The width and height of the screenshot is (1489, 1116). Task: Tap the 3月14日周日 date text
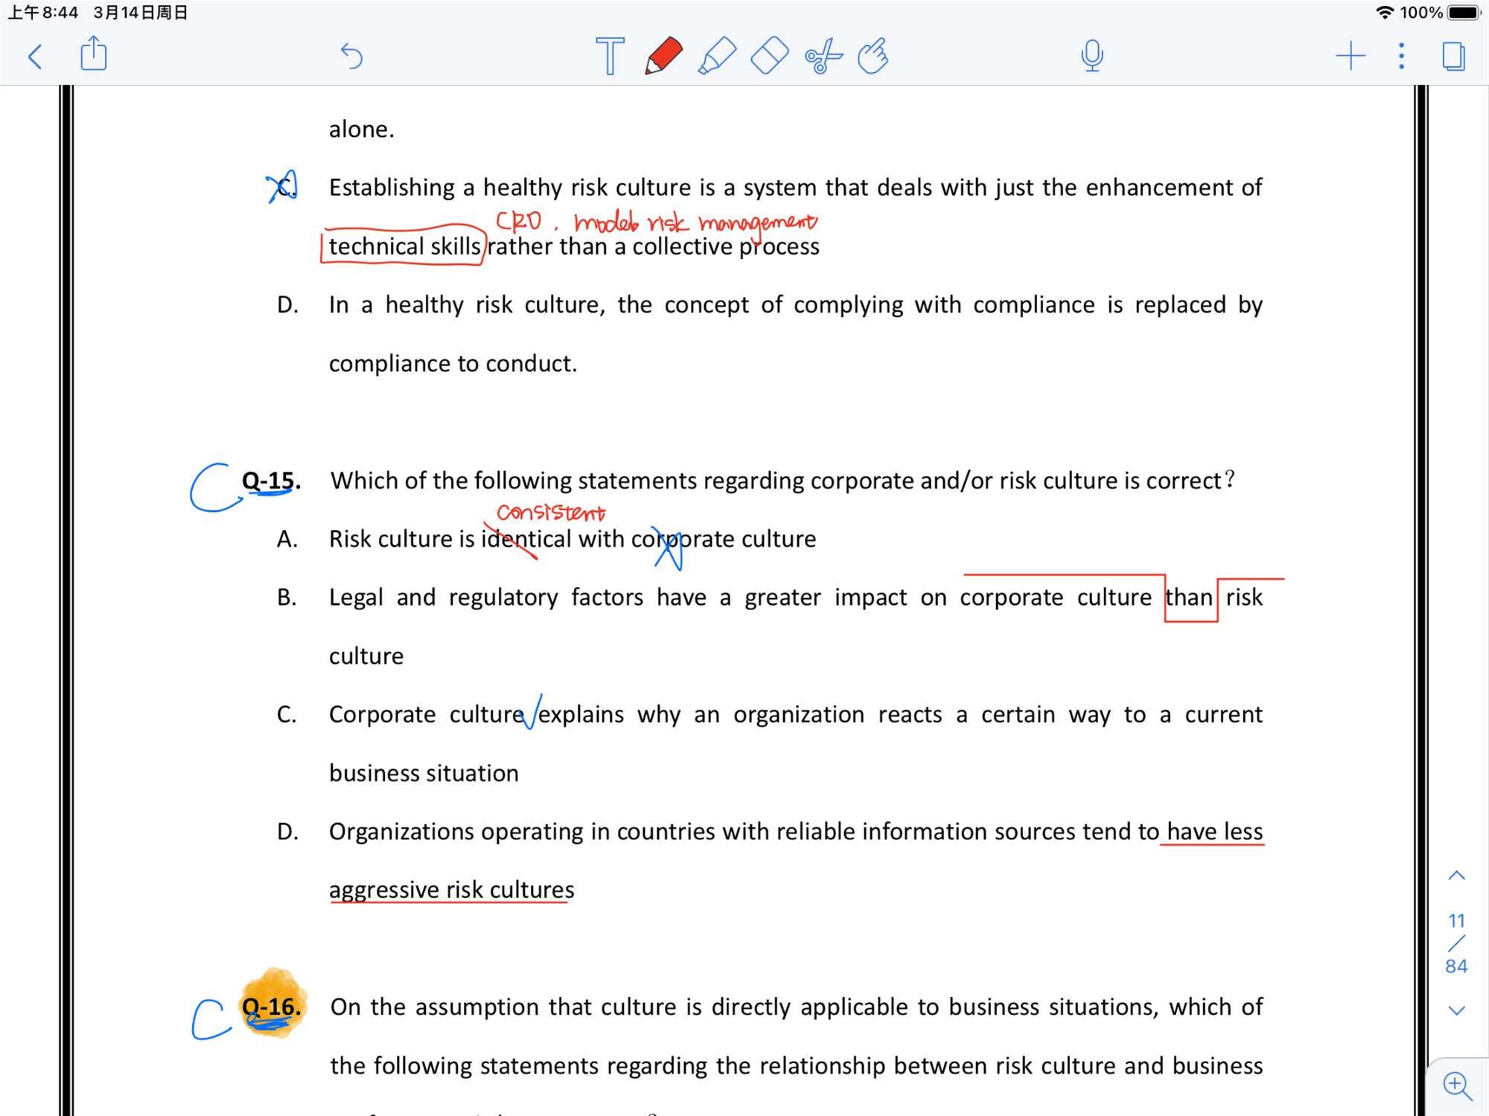(x=141, y=13)
